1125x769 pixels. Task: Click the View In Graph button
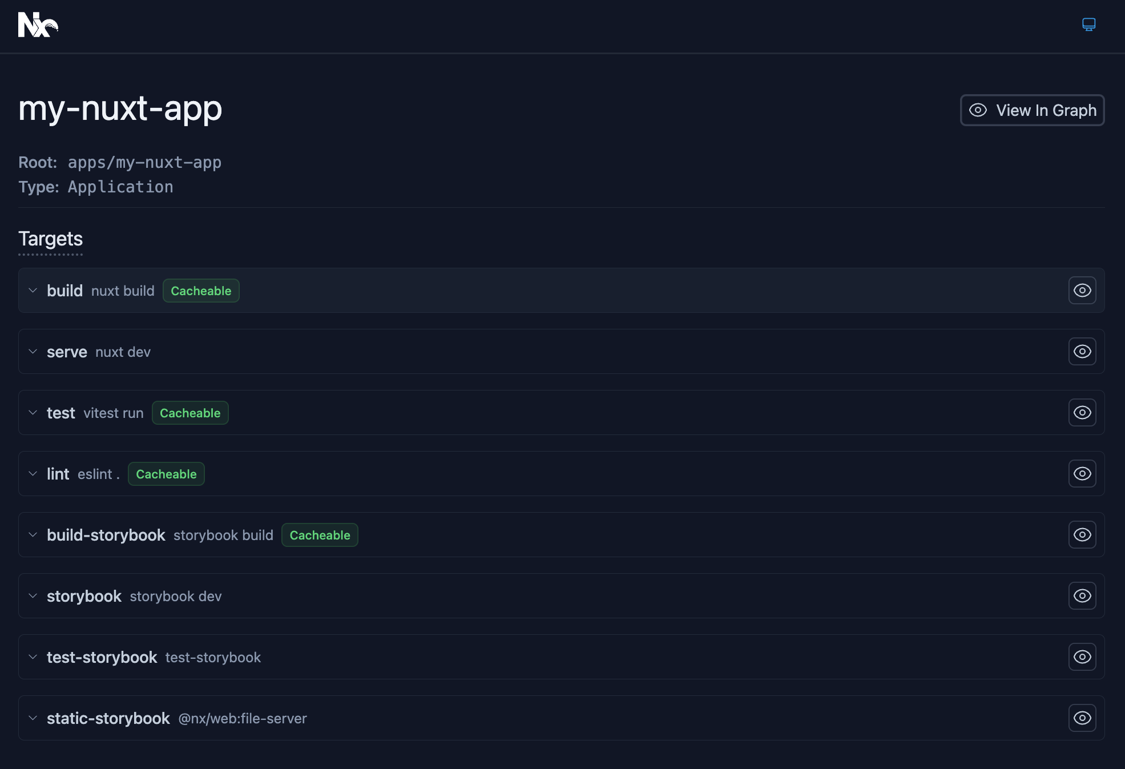pyautogui.click(x=1031, y=110)
